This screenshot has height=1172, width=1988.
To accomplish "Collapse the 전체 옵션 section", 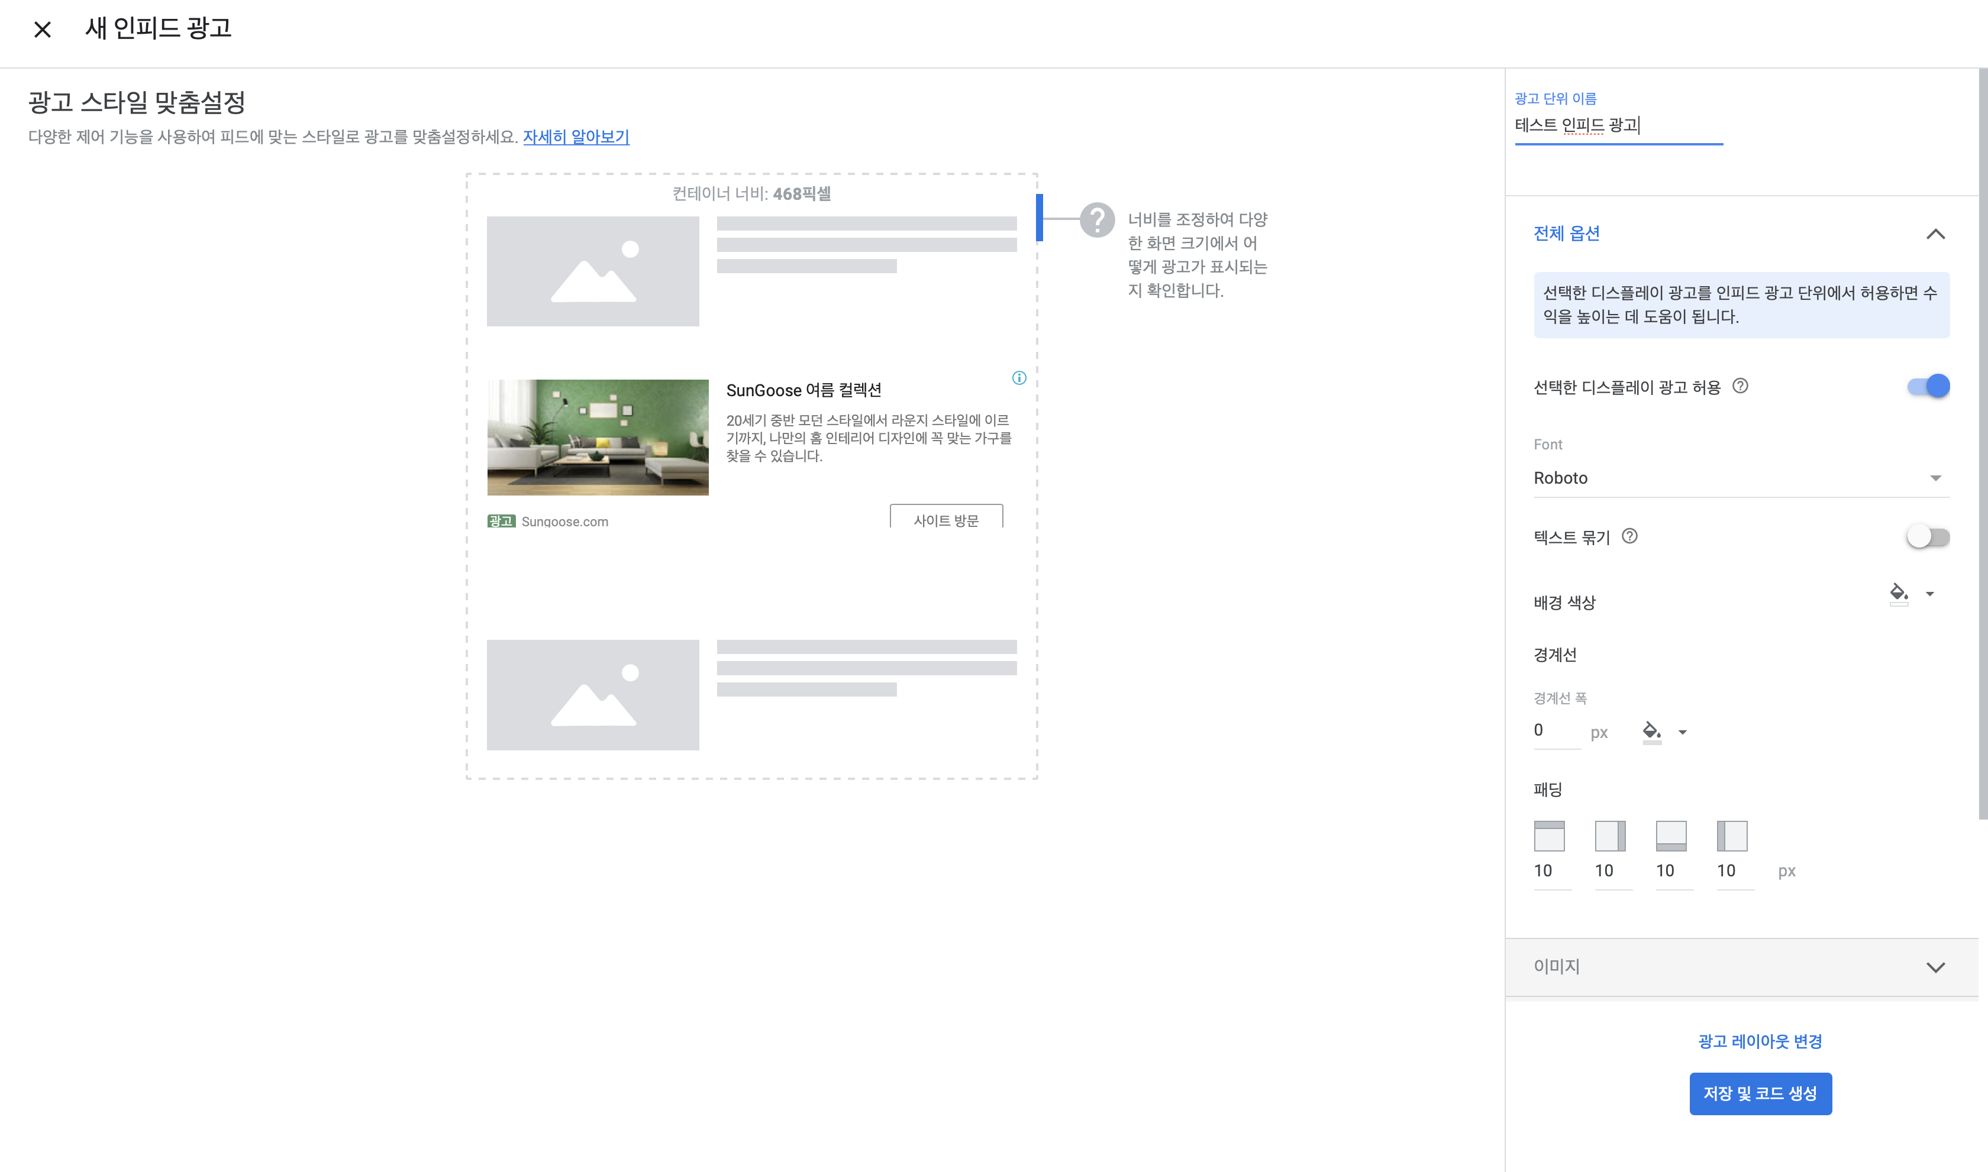I will pyautogui.click(x=1935, y=234).
